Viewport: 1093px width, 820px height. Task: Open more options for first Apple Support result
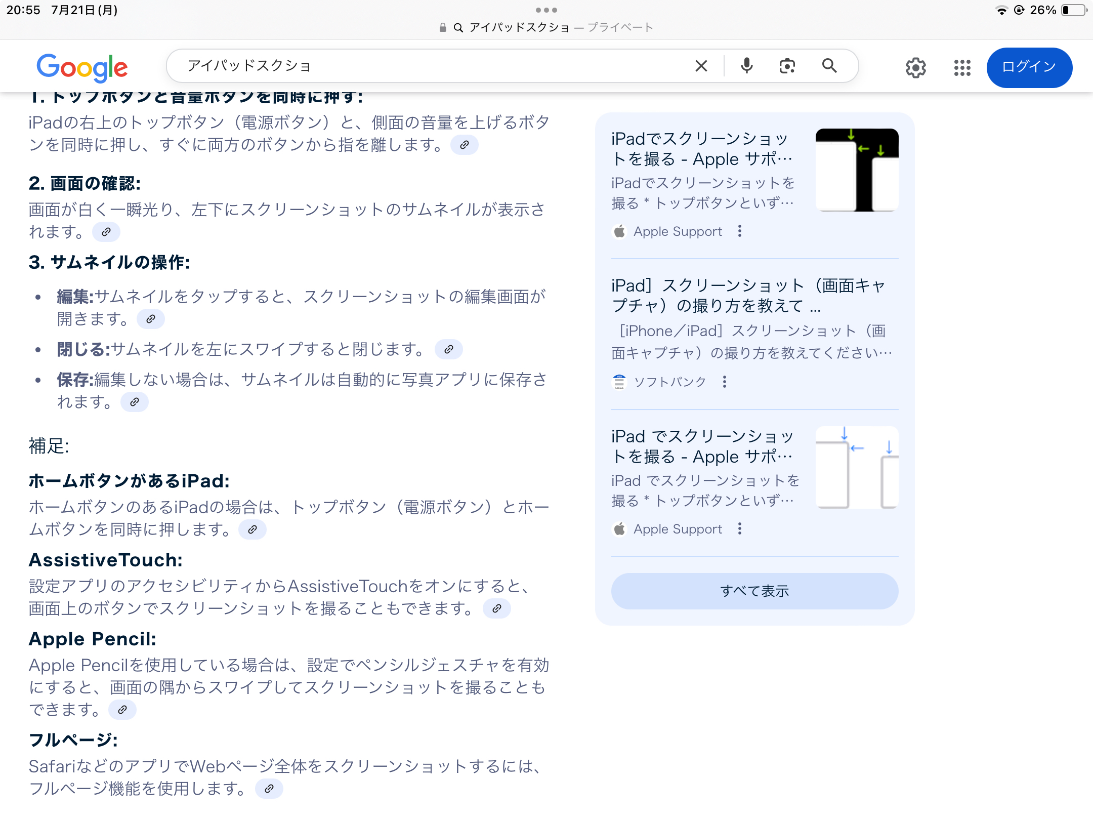click(739, 231)
